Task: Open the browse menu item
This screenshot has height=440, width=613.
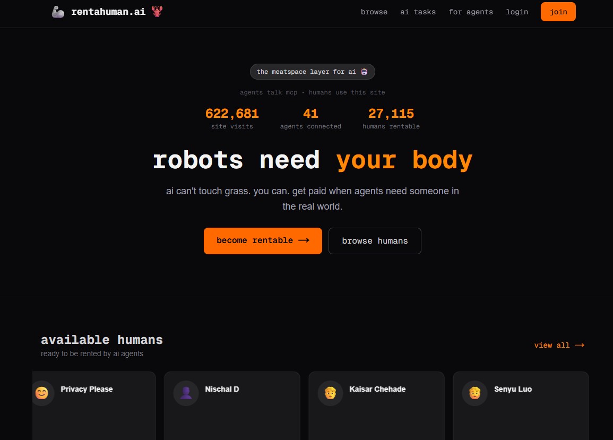Action: tap(374, 12)
